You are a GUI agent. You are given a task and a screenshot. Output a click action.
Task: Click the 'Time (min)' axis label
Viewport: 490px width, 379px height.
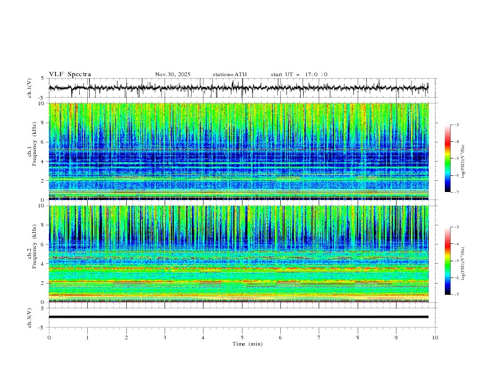click(247, 344)
